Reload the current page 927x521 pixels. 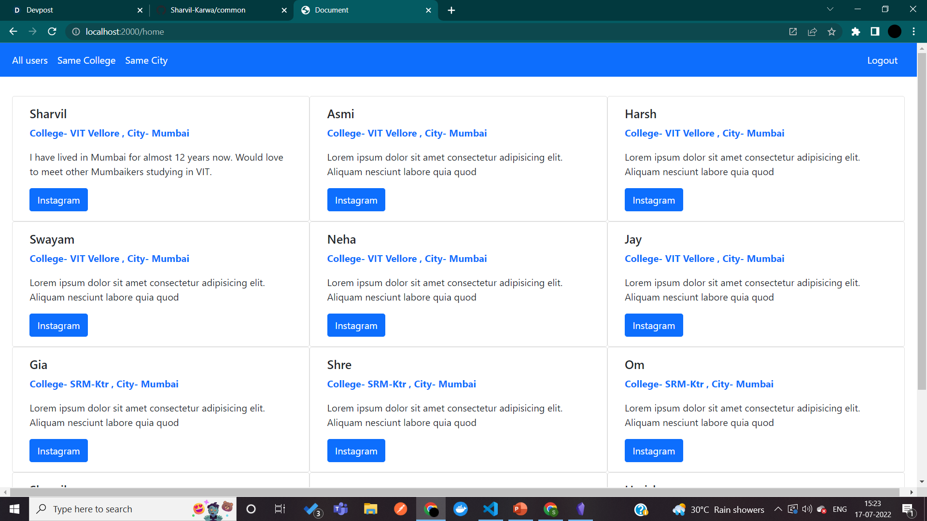point(52,31)
